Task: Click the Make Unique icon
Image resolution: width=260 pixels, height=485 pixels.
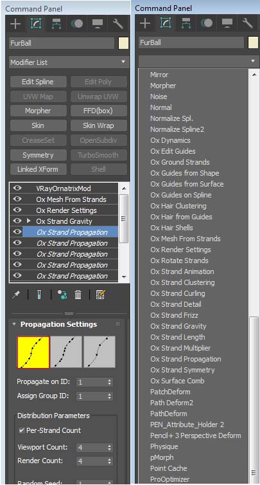Action: point(62,295)
